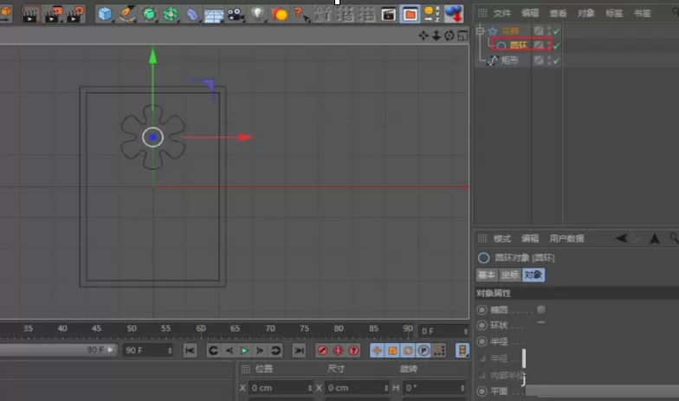Click the green array modeling icon
Screen dimensions: 679x401
coord(171,14)
